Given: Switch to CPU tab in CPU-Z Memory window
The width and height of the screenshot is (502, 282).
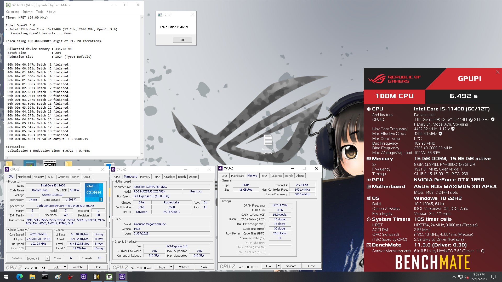Looking at the screenshot, I should pos(224,176).
